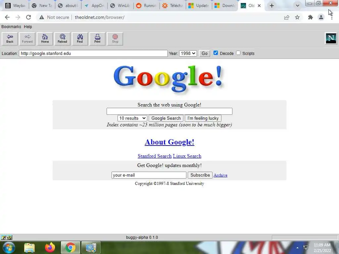Click the remote desktop taskbar icon

(91, 247)
